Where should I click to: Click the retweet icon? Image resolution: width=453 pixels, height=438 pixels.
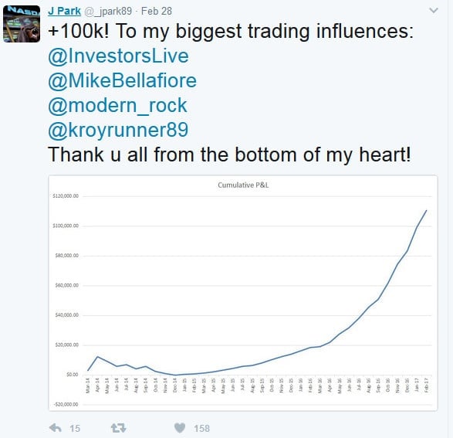118,428
